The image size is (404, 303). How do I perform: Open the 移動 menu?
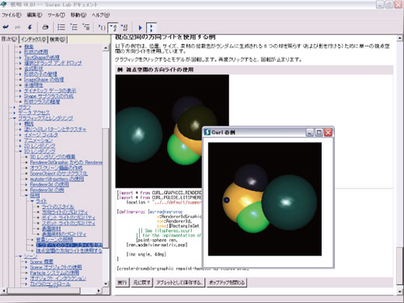(78, 15)
